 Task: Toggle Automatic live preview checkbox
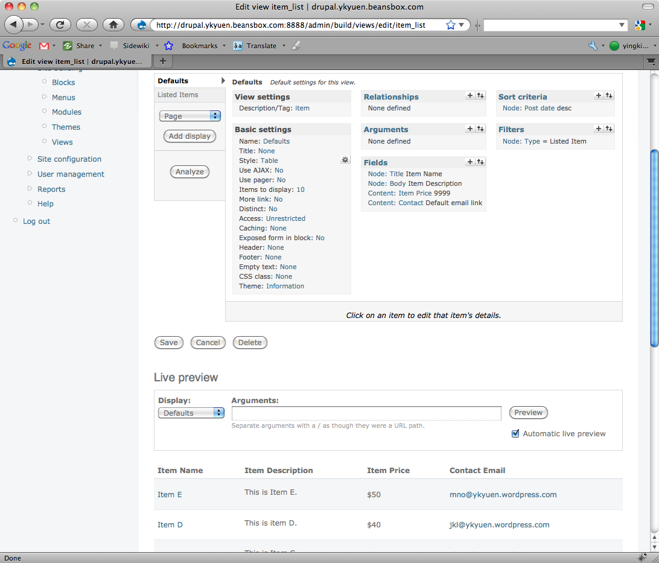pos(515,433)
